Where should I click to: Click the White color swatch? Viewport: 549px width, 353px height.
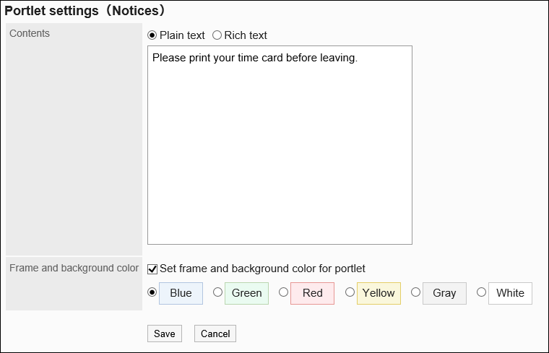510,293
